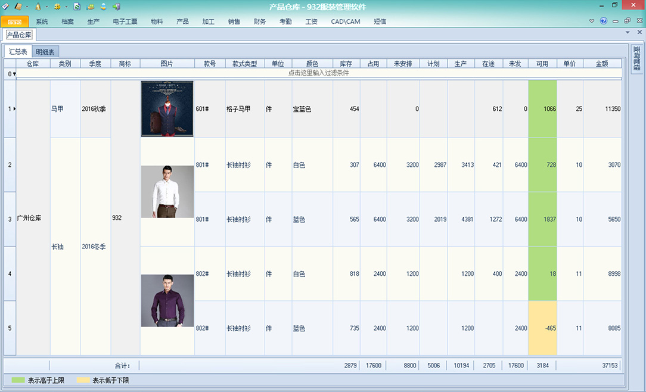
Task: Switch to the 明细表 tab
Action: coord(46,52)
